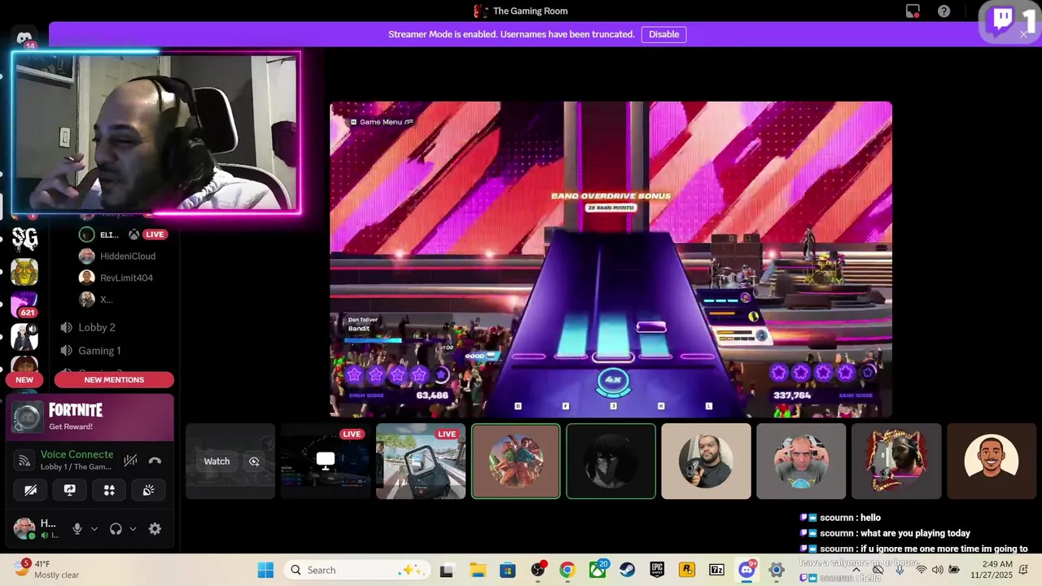Open Fortnite Get Reward promo
The image size is (1042, 586).
pyautogui.click(x=90, y=418)
